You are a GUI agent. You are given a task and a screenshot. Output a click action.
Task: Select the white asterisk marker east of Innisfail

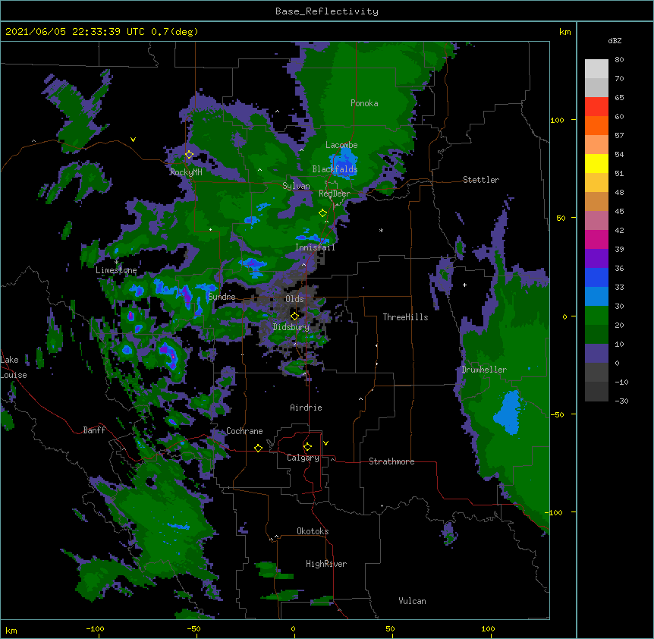(x=381, y=230)
